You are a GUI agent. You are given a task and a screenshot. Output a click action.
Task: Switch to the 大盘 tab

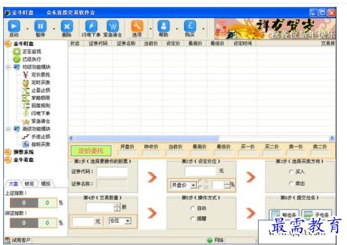click(13, 184)
